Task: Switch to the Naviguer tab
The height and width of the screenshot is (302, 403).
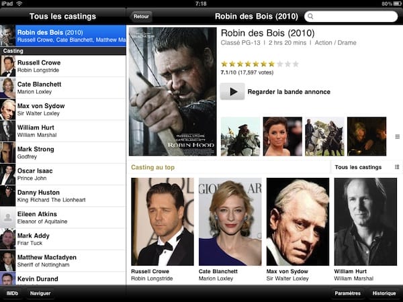Action: [x=40, y=293]
